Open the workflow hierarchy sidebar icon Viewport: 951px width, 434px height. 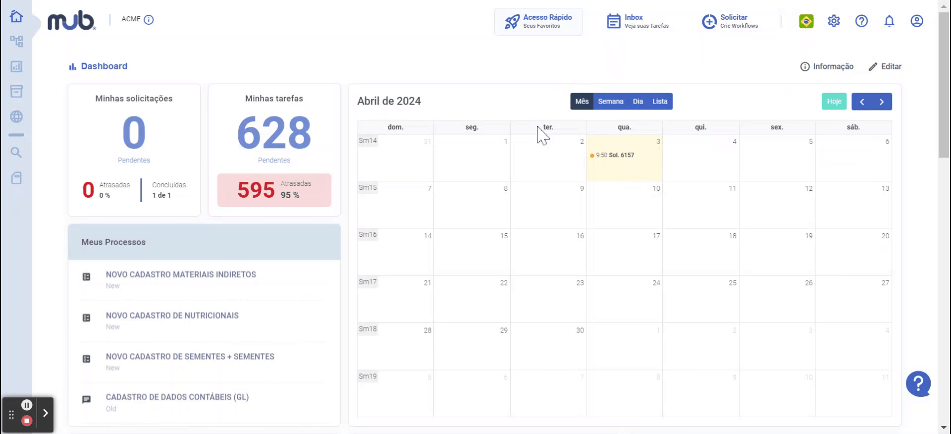tap(16, 41)
